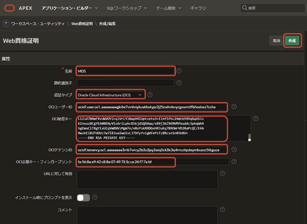Click the green 作成 button
The image size is (307, 224).
click(x=292, y=41)
